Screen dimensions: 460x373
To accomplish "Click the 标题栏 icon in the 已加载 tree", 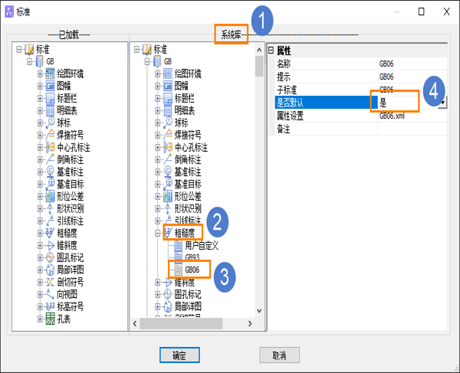I will (x=50, y=98).
